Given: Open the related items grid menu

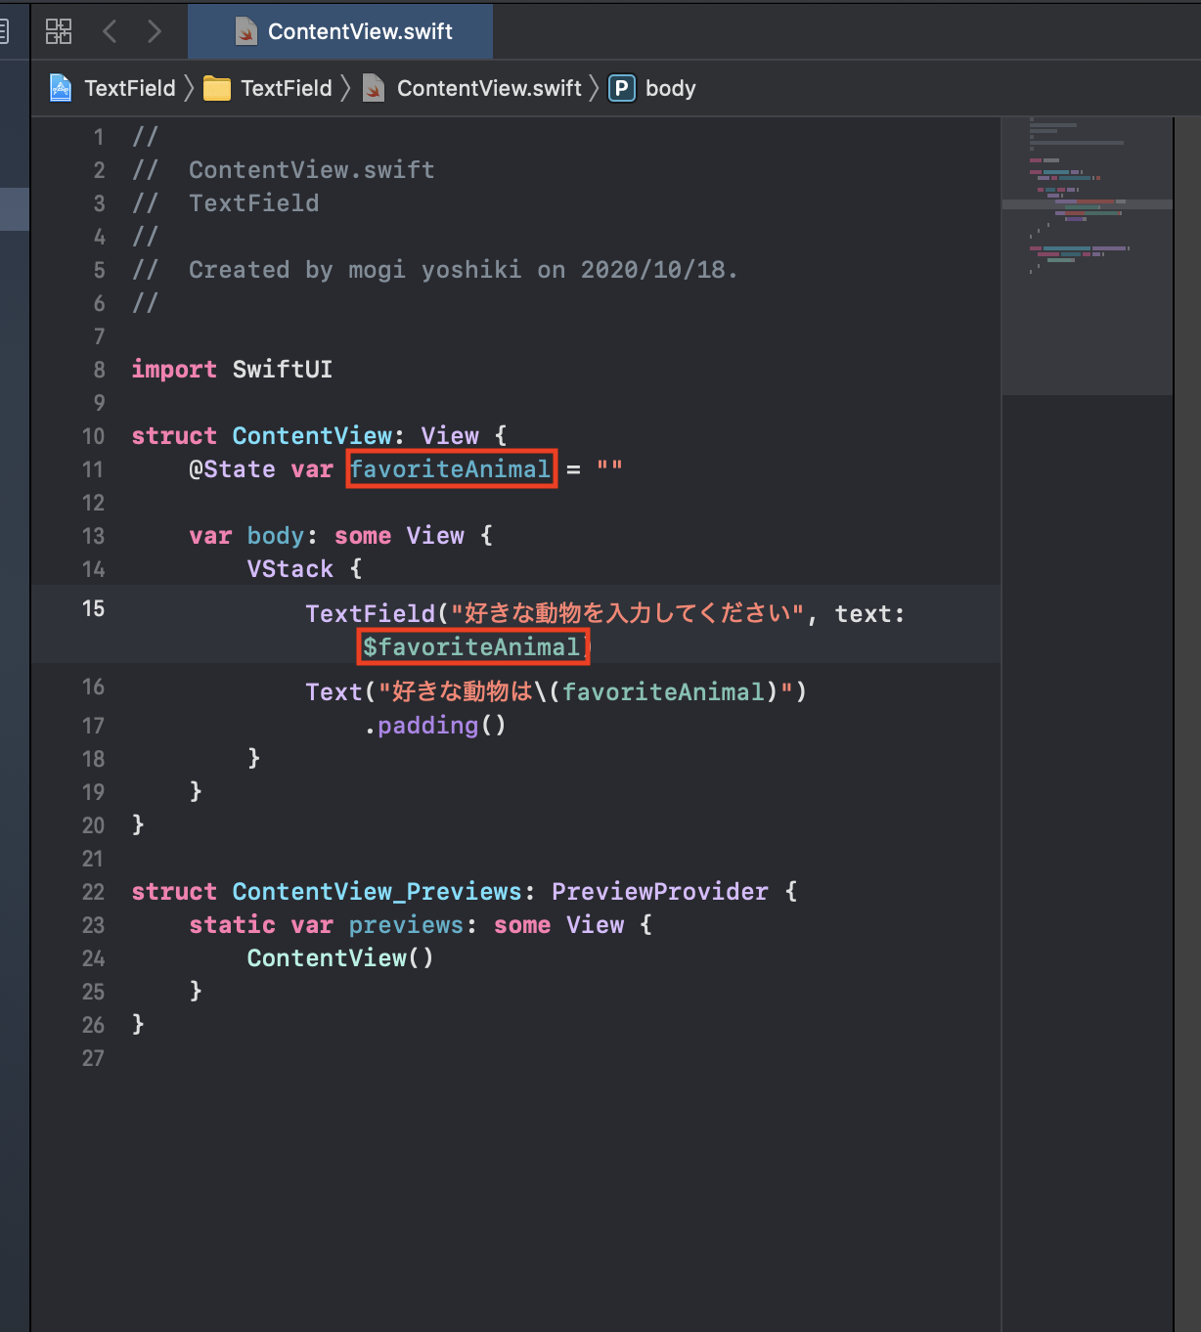Looking at the screenshot, I should (59, 31).
